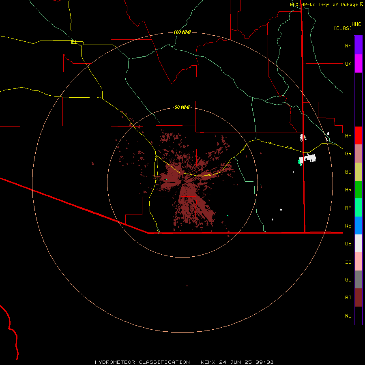Click the ND legend label
This screenshot has height=365, width=365.
click(348, 316)
